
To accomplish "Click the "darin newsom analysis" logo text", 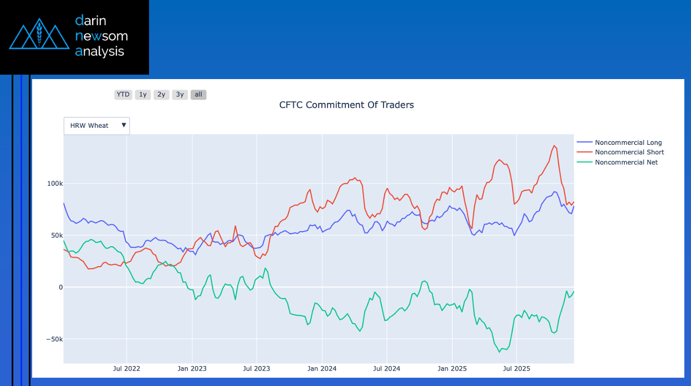I will tap(101, 36).
